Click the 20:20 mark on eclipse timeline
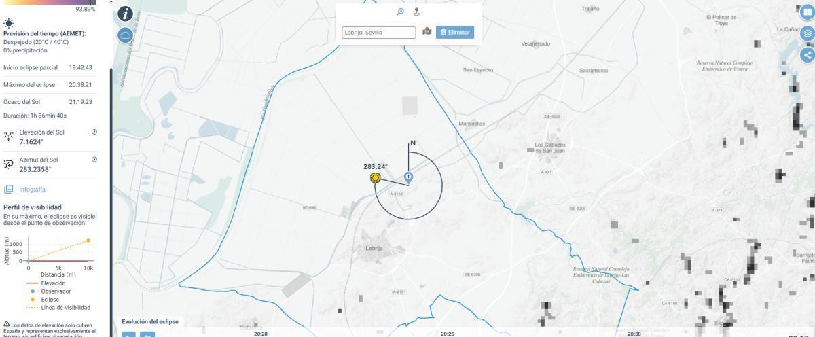815x337 pixels. click(x=260, y=334)
